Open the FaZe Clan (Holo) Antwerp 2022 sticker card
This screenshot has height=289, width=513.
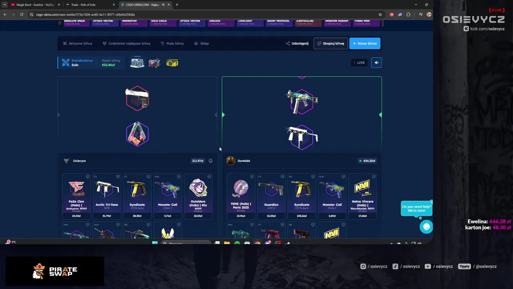click(x=76, y=196)
